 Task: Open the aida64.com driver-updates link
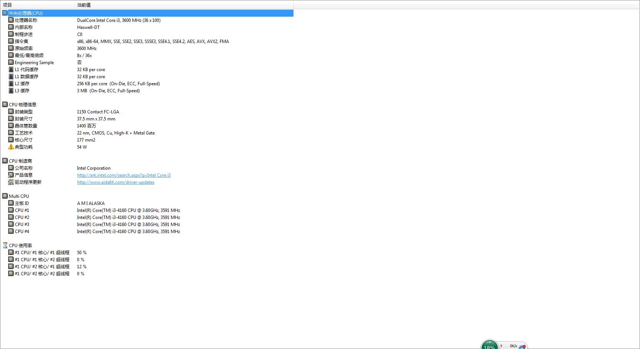pos(116,182)
